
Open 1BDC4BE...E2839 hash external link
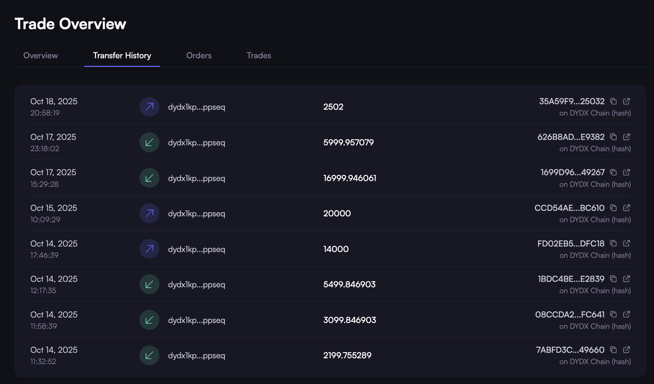pyautogui.click(x=627, y=279)
